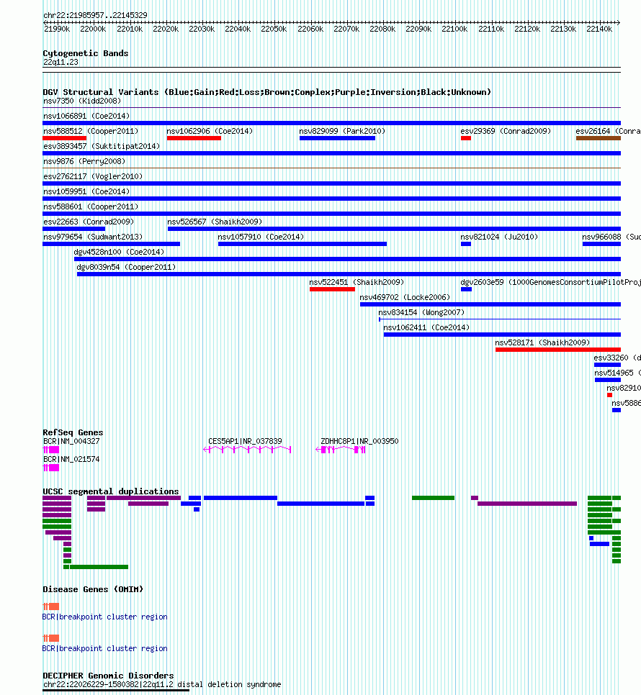Click the long green segmental duplication bar
The image size is (641, 695).
99,567
